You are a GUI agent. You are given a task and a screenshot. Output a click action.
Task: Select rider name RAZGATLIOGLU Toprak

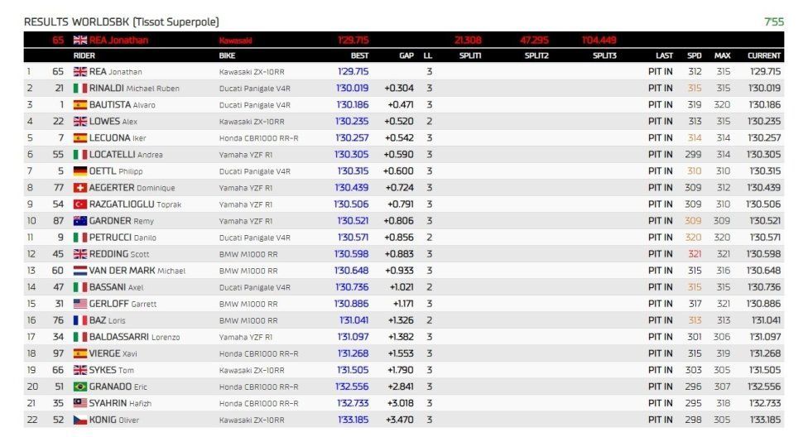(x=135, y=204)
